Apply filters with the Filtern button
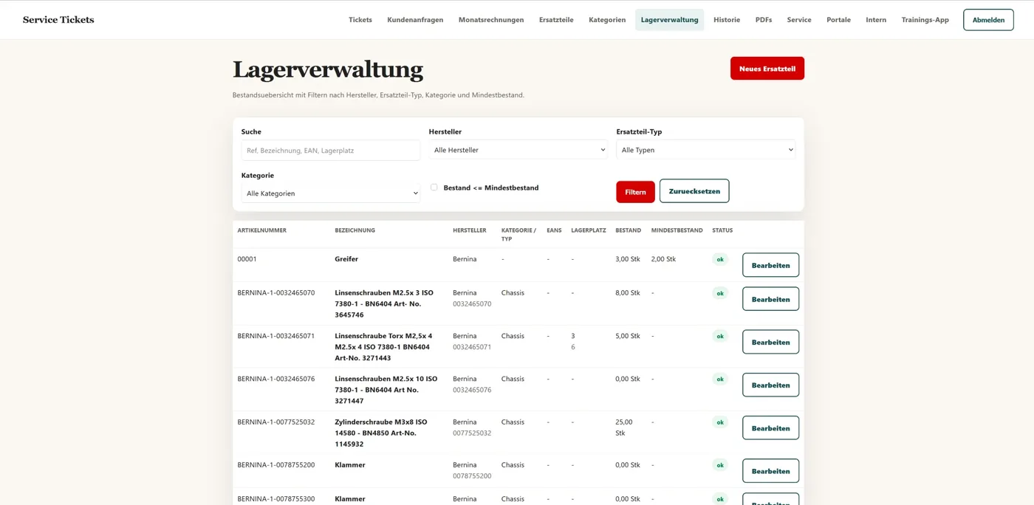The width and height of the screenshot is (1034, 505). tap(635, 192)
